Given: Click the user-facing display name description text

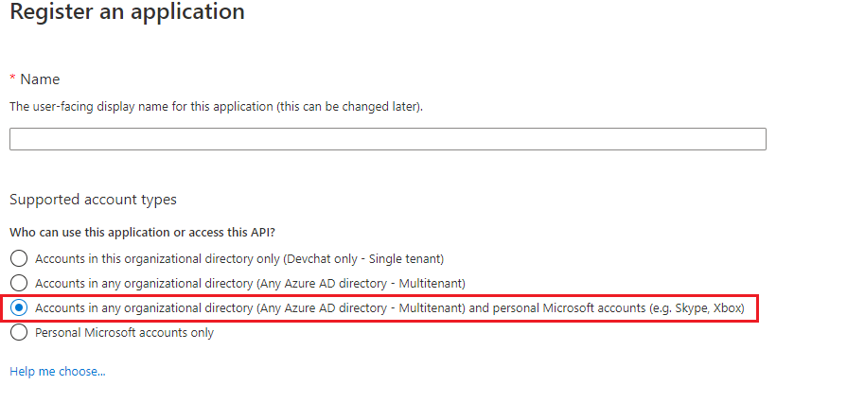Looking at the screenshot, I should pyautogui.click(x=141, y=107).
